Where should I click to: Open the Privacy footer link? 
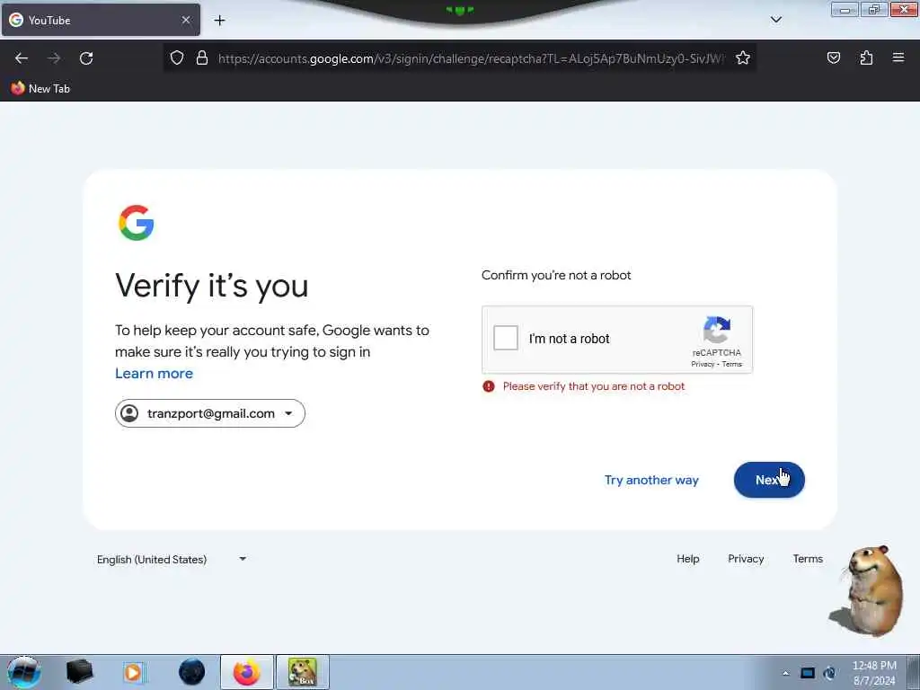click(x=746, y=559)
